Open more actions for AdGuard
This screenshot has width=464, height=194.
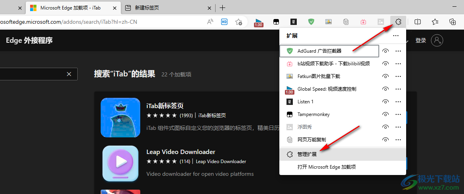coord(398,51)
